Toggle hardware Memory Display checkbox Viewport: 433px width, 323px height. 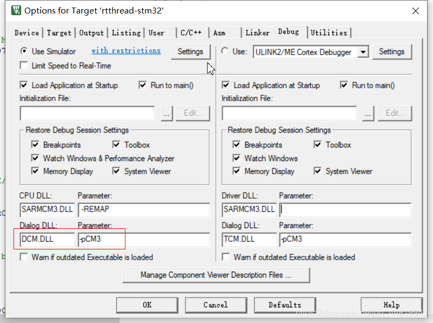(x=236, y=171)
